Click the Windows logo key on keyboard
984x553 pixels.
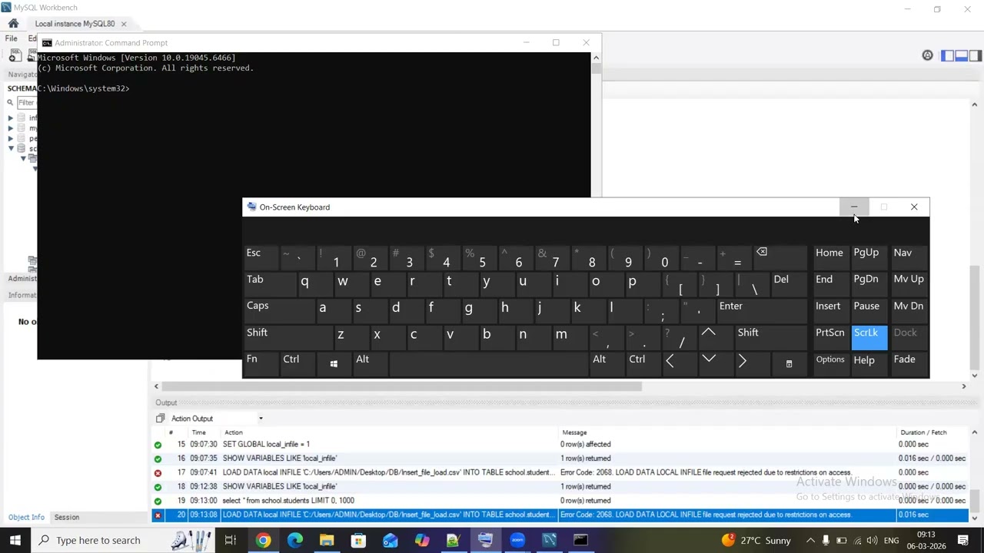(x=334, y=363)
